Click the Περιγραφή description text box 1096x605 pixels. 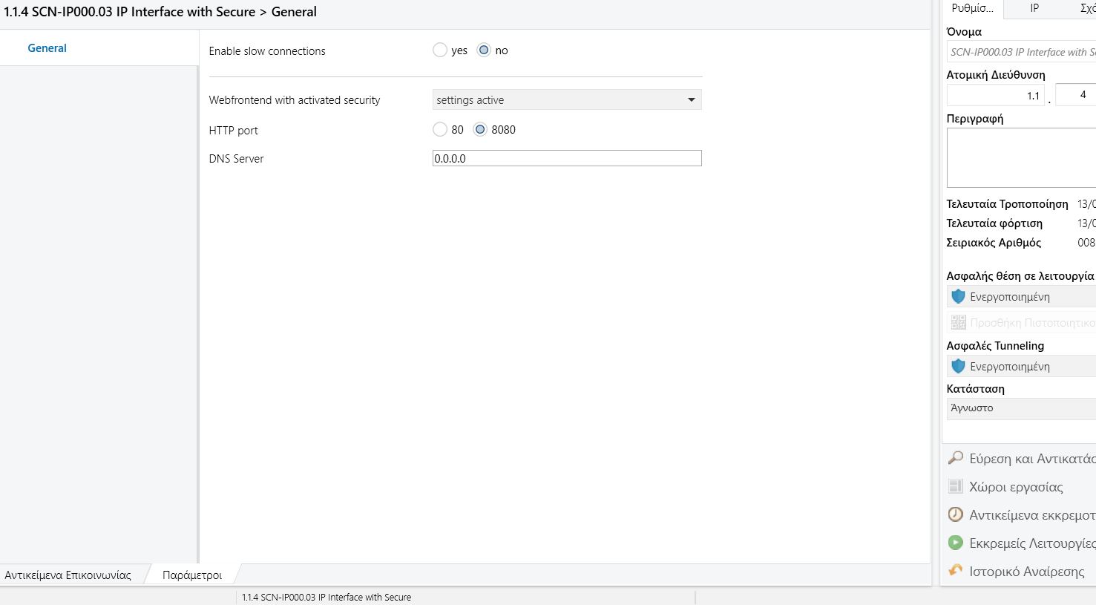pyautogui.click(x=1021, y=157)
